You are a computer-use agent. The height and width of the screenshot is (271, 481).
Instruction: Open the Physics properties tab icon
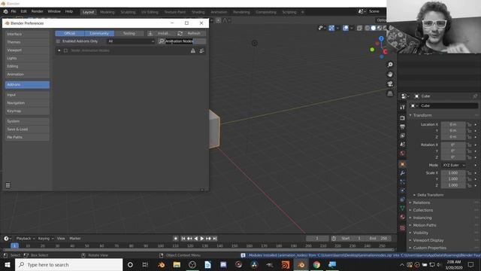[x=403, y=190]
